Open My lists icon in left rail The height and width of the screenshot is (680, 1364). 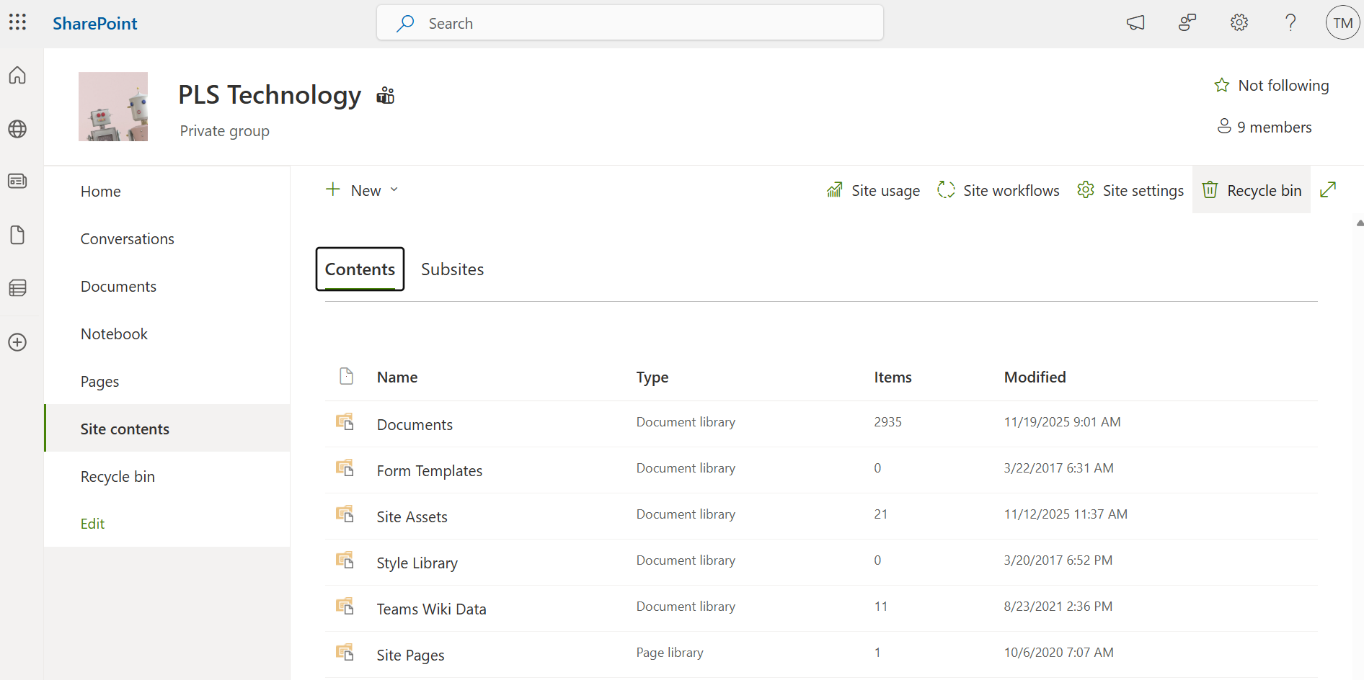[x=17, y=288]
